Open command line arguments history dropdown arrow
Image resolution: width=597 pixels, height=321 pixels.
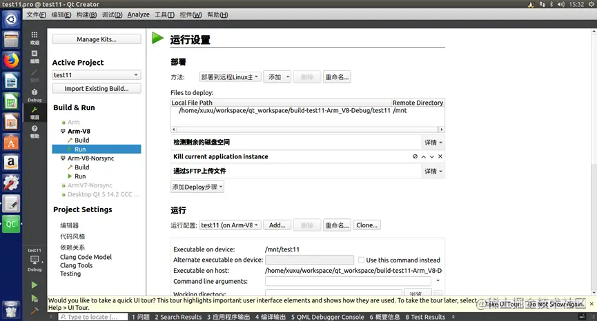438,281
